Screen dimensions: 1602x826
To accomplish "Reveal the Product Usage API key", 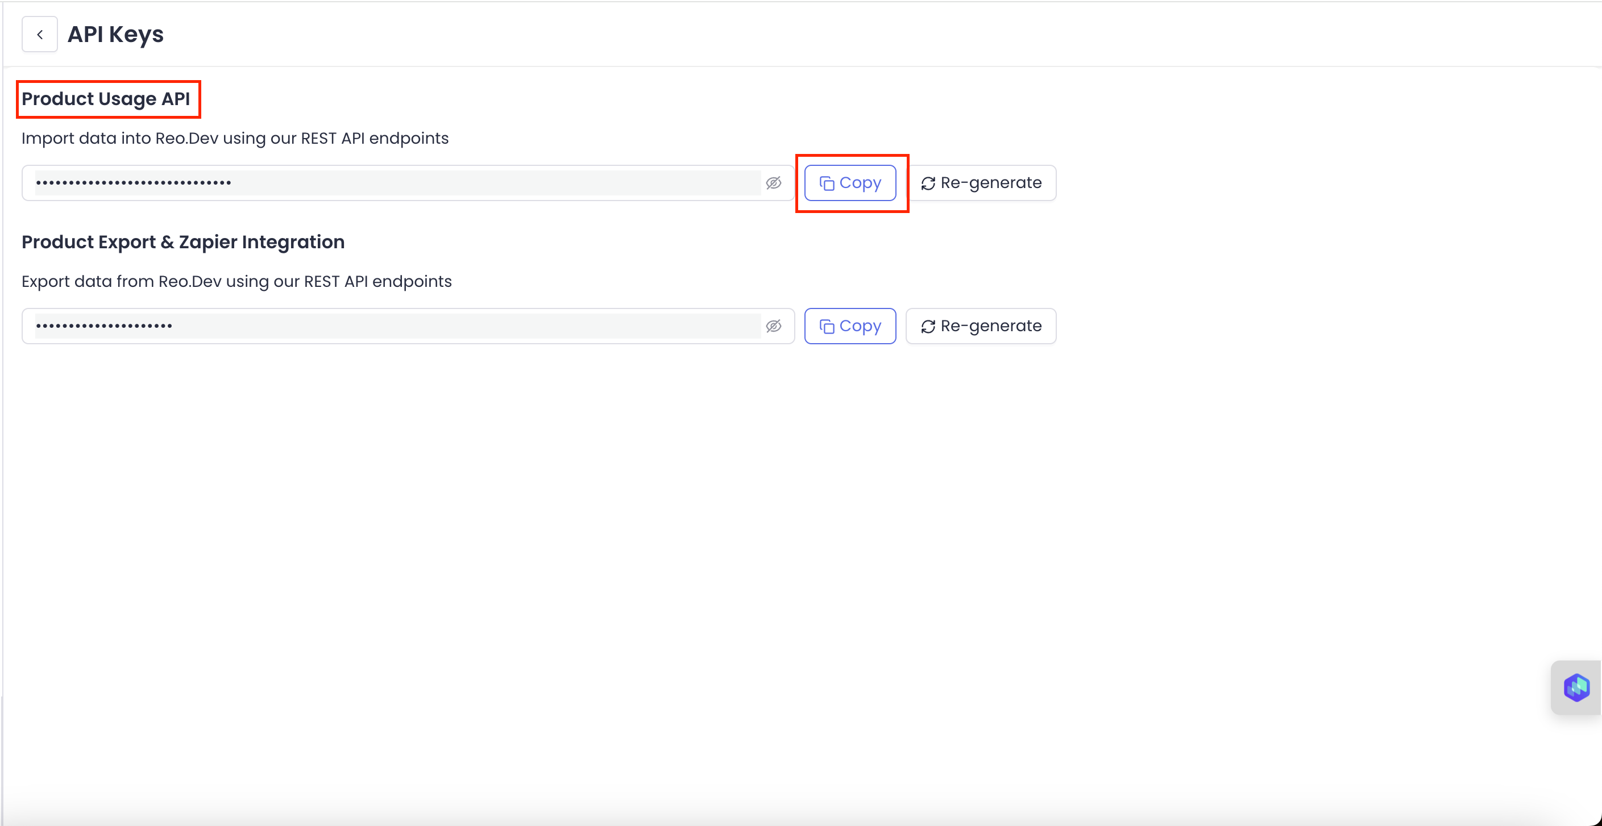I will coord(773,183).
